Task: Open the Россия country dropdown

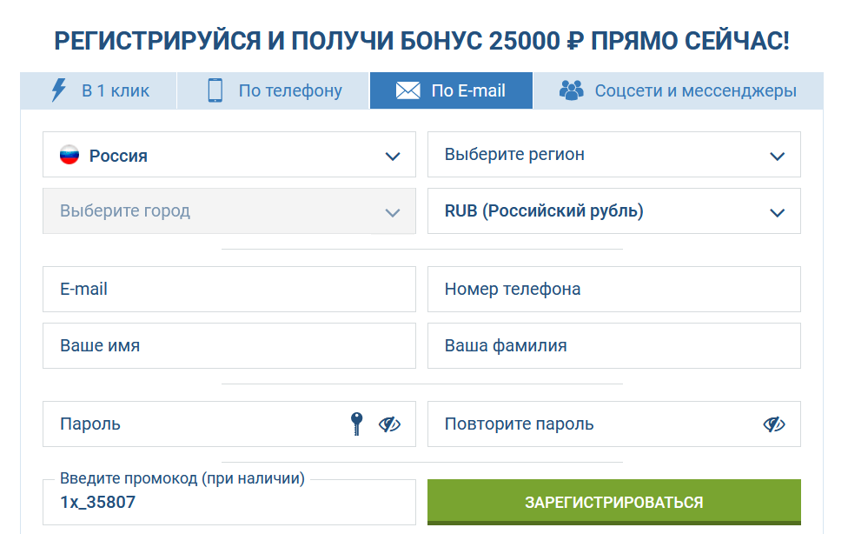Action: coord(229,154)
